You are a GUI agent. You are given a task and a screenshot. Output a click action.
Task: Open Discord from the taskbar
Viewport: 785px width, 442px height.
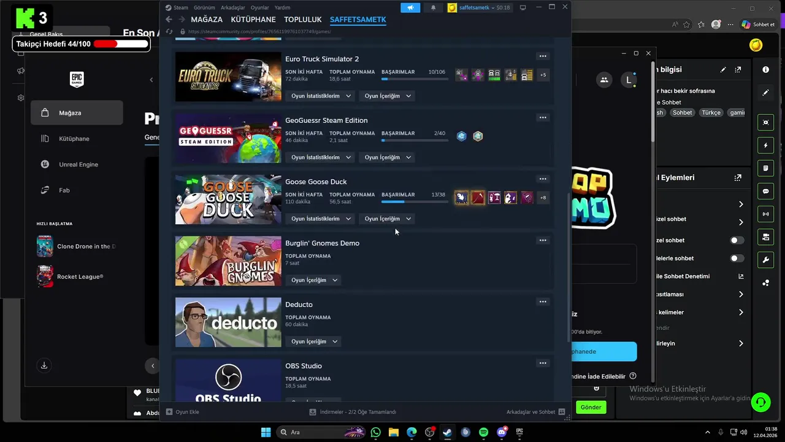click(502, 432)
